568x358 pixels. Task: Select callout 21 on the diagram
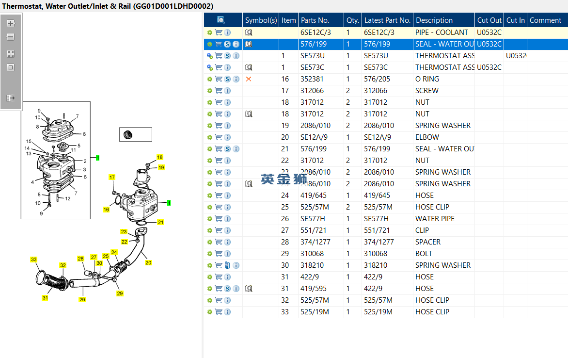pyautogui.click(x=160, y=222)
